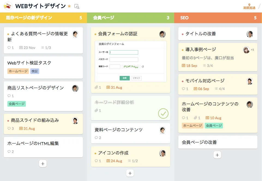Click attachment paperclip on キーワード詳細分析 card
The width and height of the screenshot is (262, 181).
96,111
